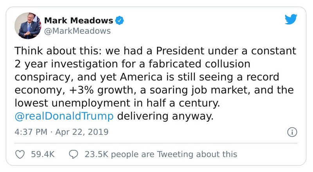Click the tweet's first line "Think about this"
Image resolution: width=313 pixels, height=172 pixels.
(51, 52)
